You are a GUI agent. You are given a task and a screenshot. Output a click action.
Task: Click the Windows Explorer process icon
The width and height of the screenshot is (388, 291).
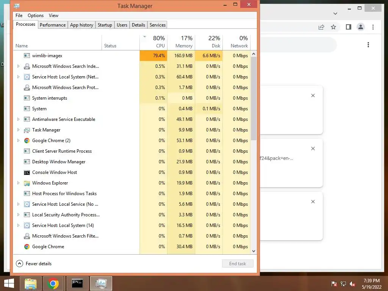(27, 183)
